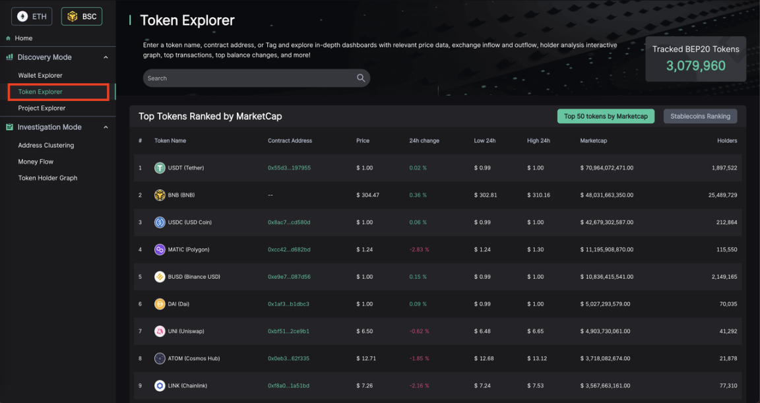Click the USDT Tether token logo
This screenshot has height=403, width=760.
point(160,168)
